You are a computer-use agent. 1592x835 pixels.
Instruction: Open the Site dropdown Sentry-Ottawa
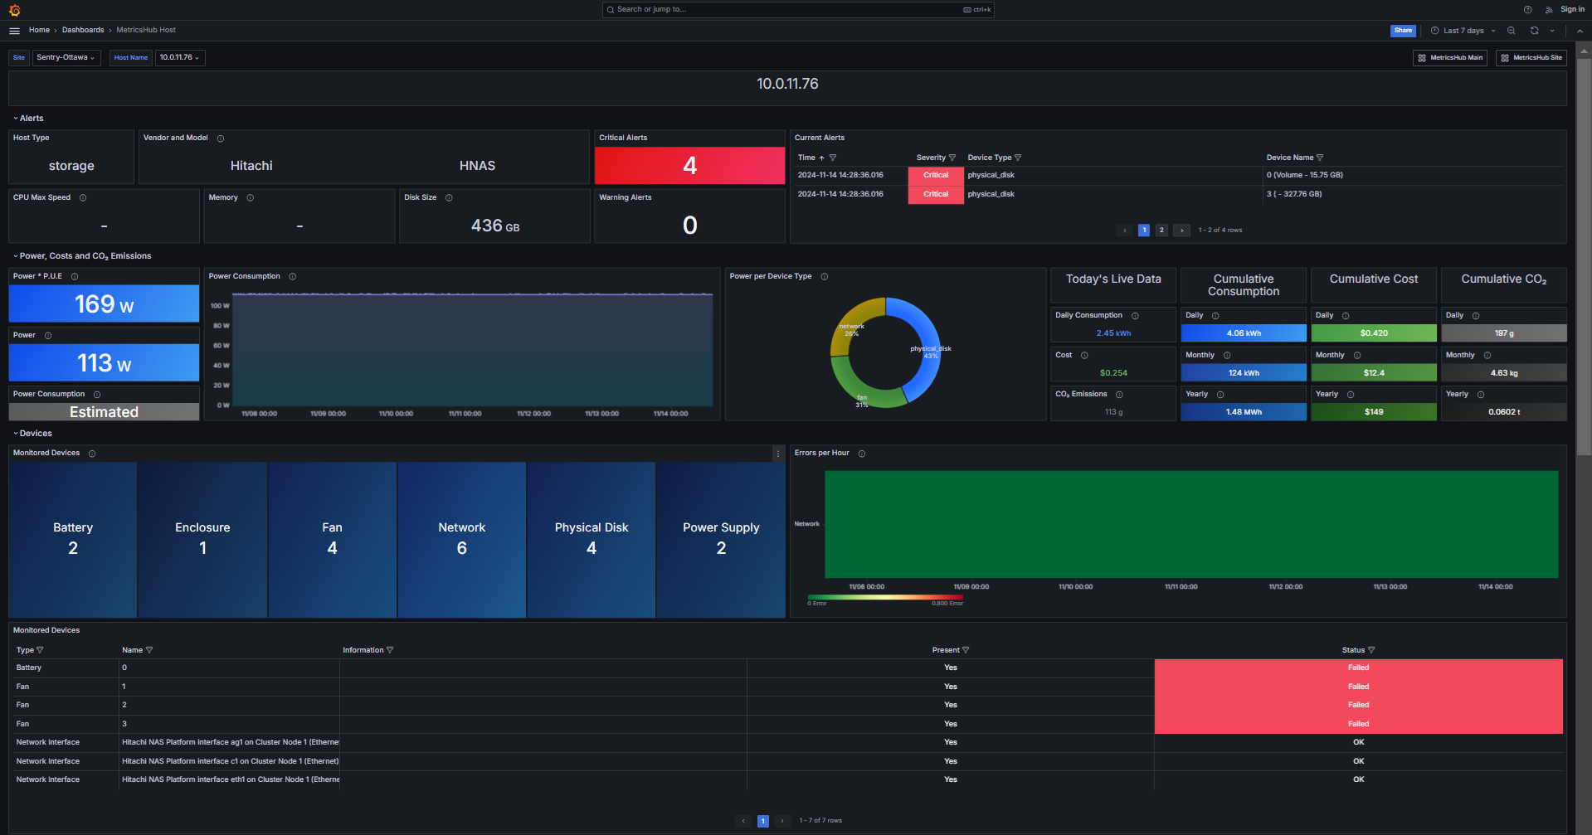[x=66, y=58]
